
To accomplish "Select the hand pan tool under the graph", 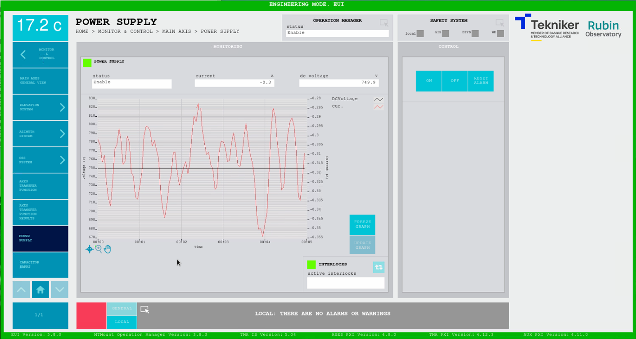I will pos(108,249).
